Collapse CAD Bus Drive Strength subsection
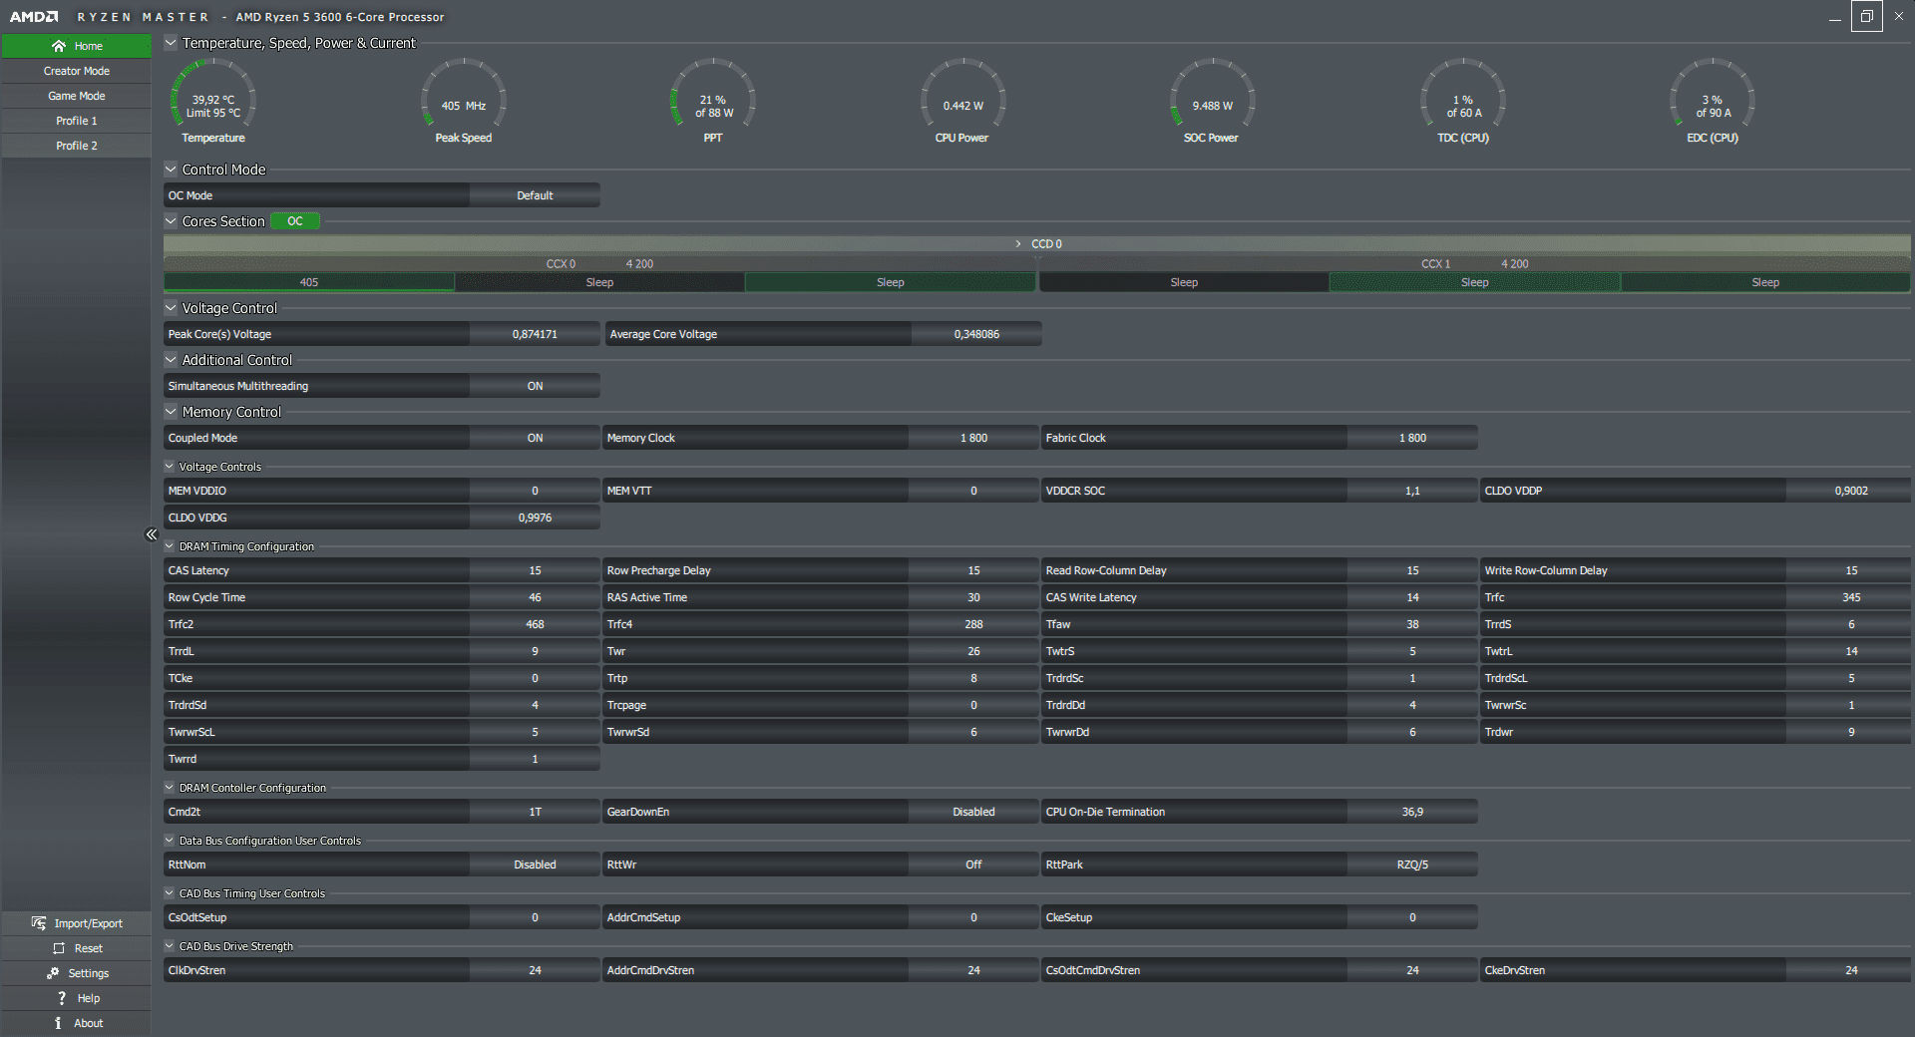Image resolution: width=1915 pixels, height=1037 pixels. point(170,946)
